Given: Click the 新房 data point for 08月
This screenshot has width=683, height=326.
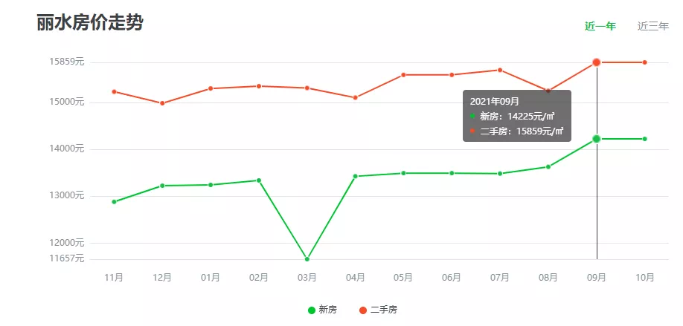Looking at the screenshot, I should 548,167.
